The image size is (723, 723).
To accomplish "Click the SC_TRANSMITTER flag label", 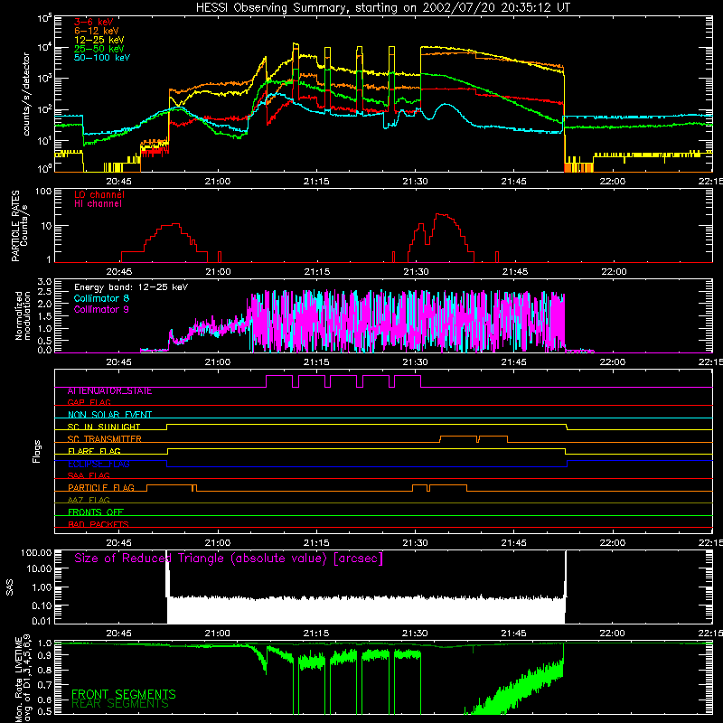I will [105, 439].
